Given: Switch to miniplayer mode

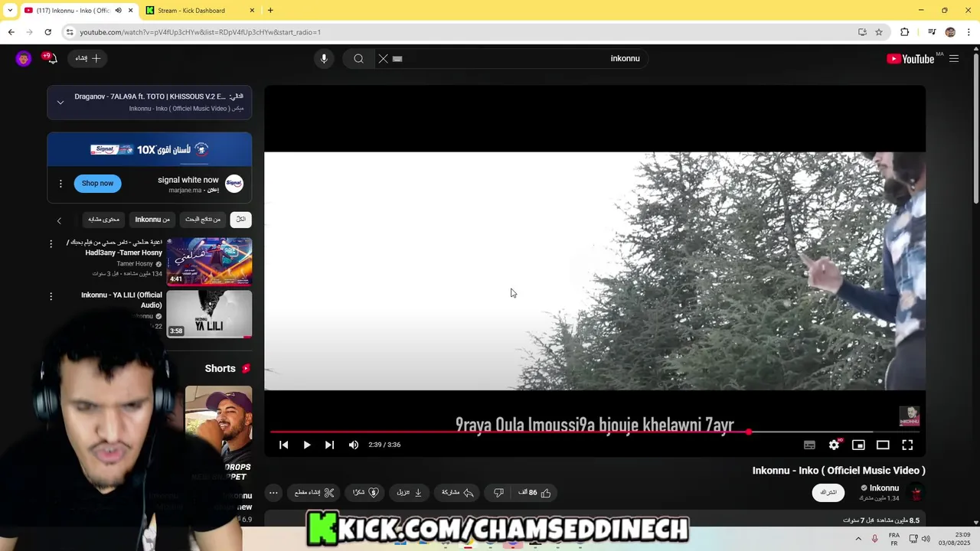Looking at the screenshot, I should click(858, 445).
